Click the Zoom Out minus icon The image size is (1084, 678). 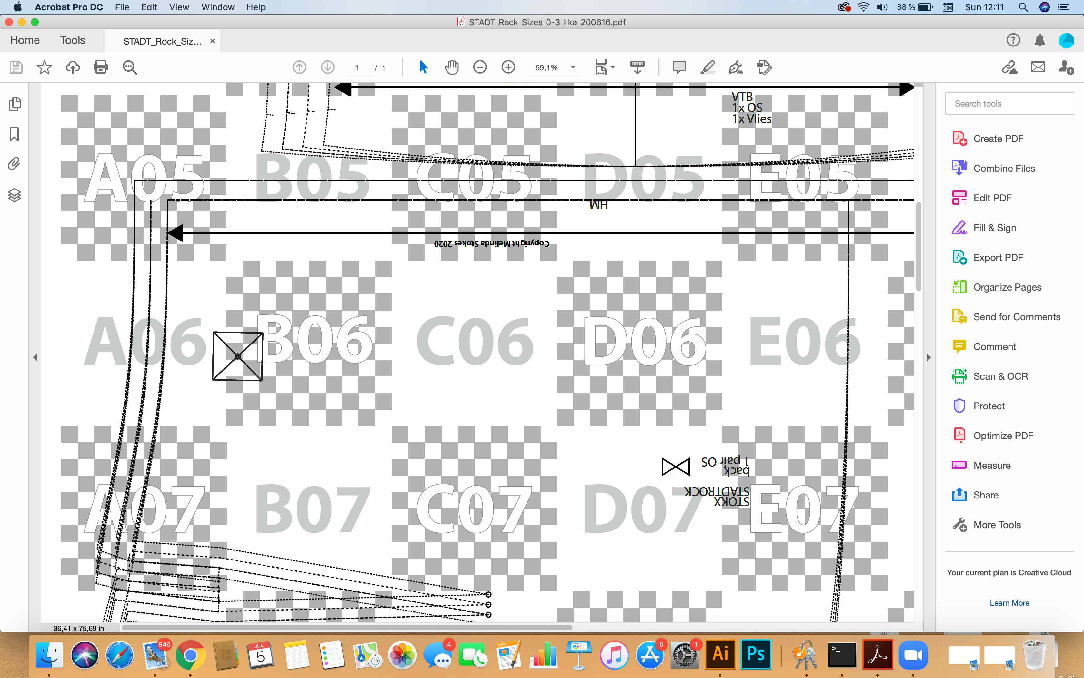[x=480, y=68]
